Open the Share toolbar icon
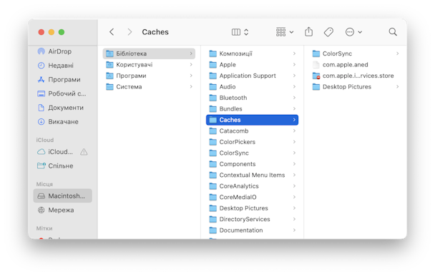 point(308,32)
